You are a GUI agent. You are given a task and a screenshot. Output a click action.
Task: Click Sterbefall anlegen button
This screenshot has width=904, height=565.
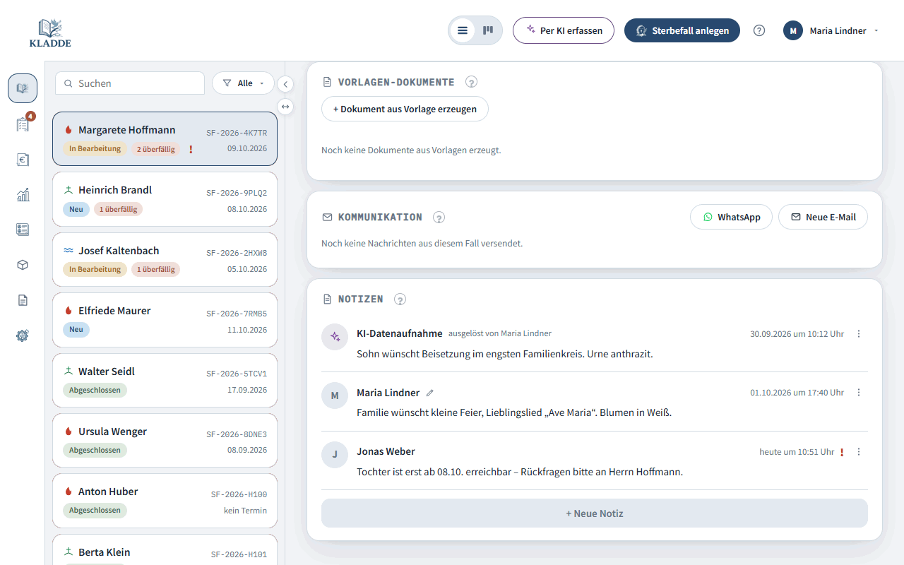tap(682, 30)
